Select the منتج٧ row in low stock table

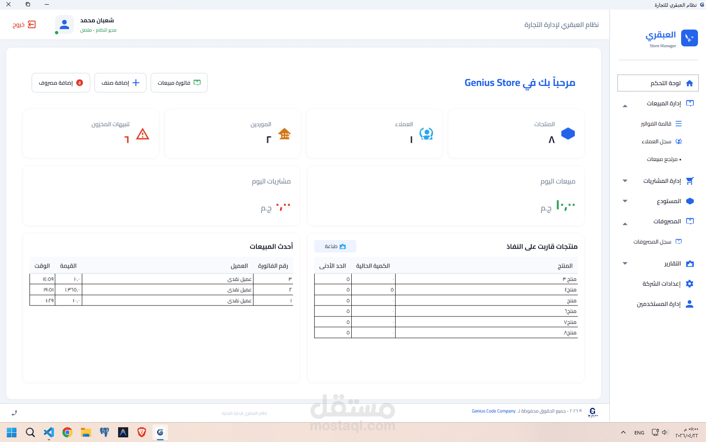(446, 322)
